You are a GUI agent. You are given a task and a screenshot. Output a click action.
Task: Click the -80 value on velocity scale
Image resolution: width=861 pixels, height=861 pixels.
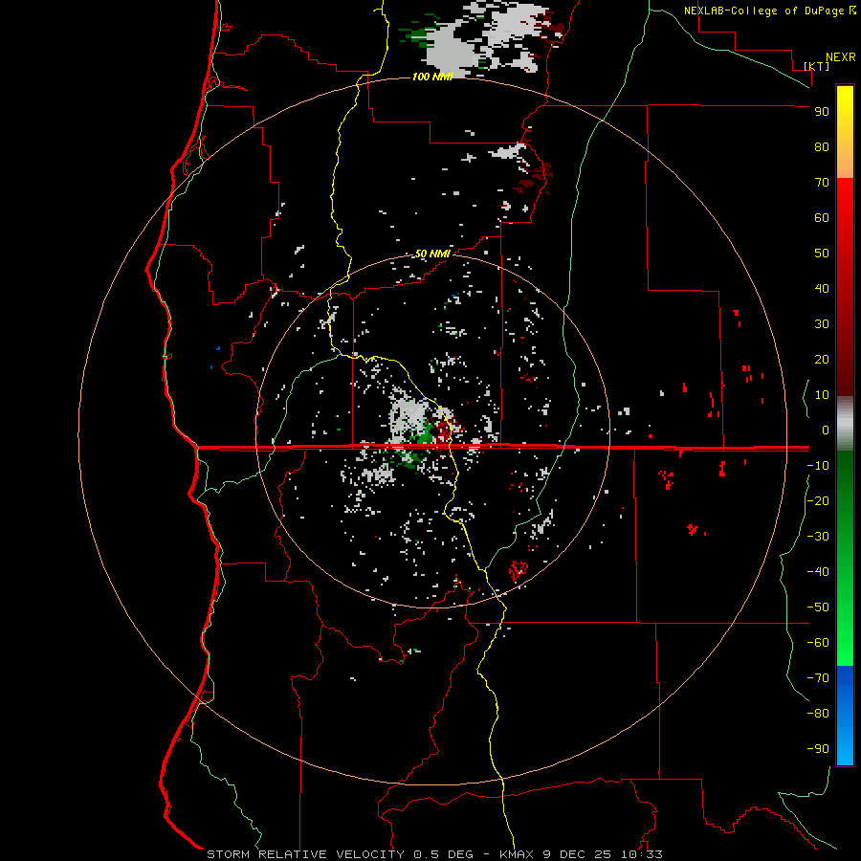(818, 714)
